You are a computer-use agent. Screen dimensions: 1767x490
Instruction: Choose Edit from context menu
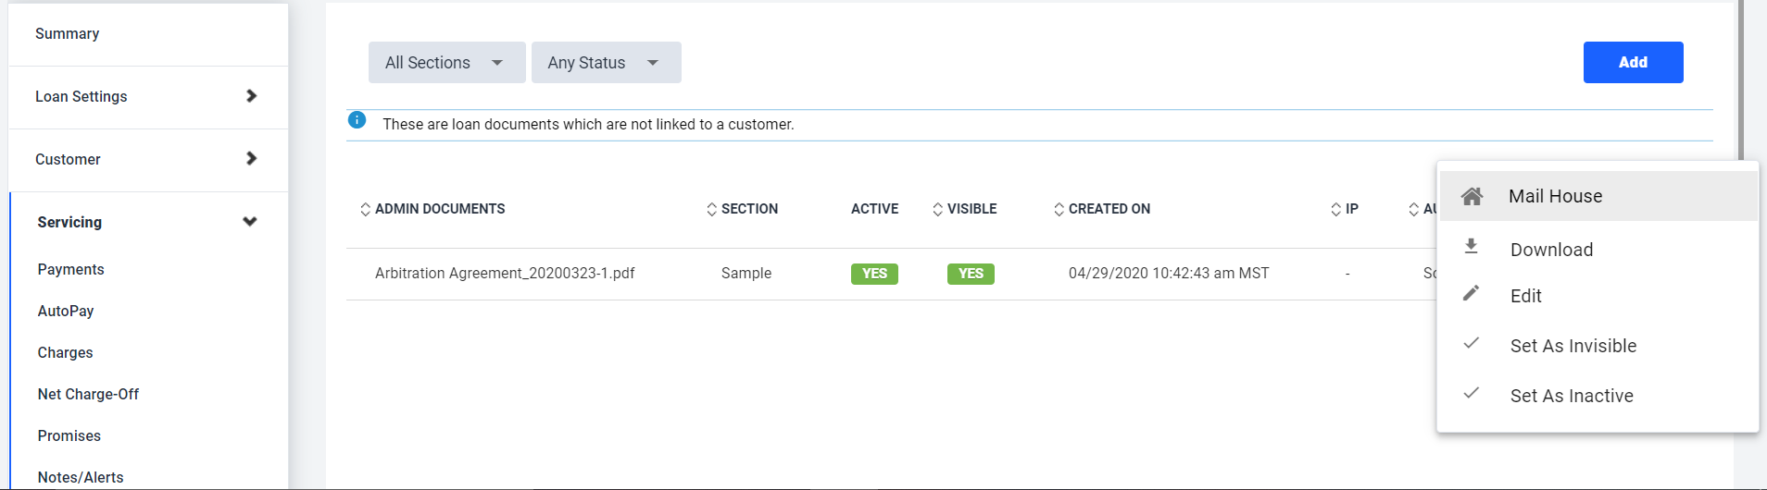tap(1598, 296)
